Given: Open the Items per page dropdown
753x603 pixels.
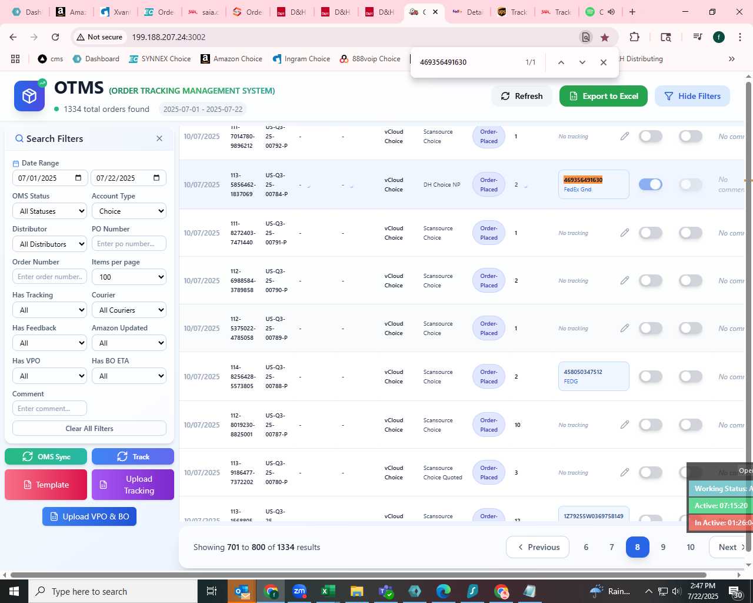Looking at the screenshot, I should point(129,277).
